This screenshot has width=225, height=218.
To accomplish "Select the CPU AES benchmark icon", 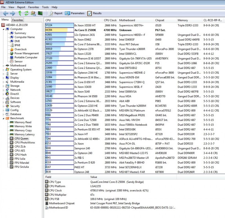I will [12, 151].
